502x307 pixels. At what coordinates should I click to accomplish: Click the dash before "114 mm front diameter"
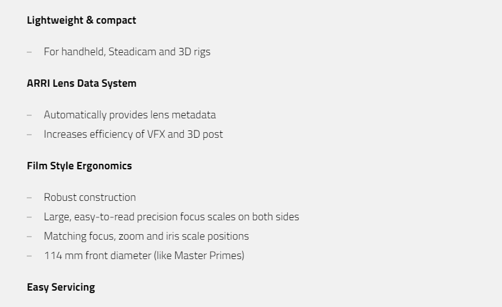[29, 255]
